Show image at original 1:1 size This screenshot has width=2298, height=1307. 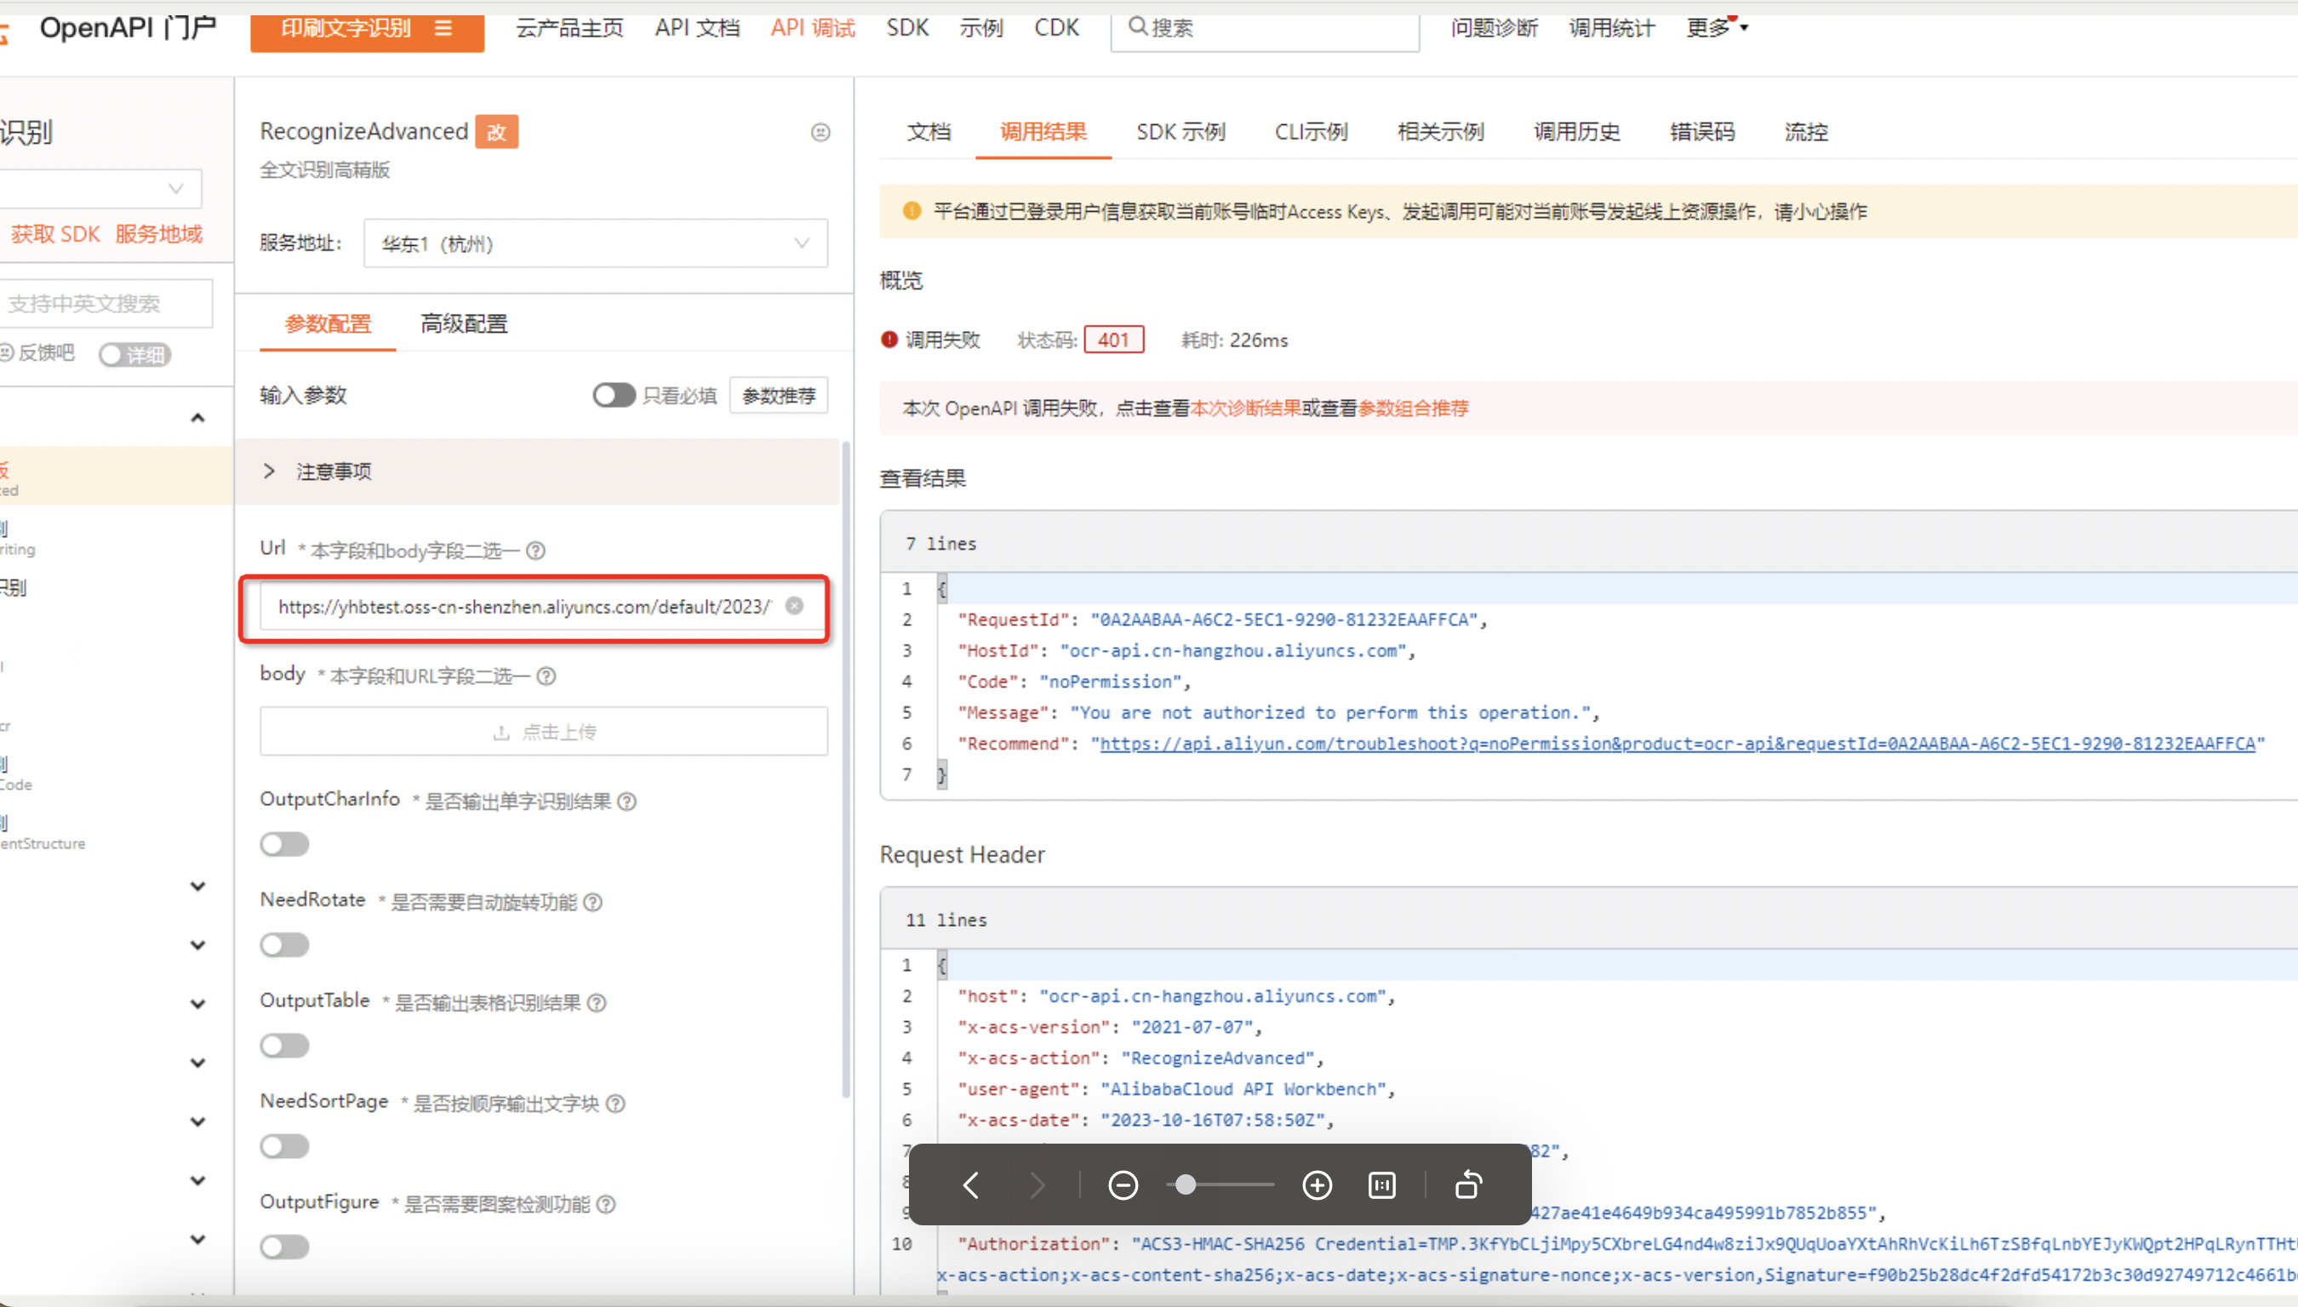tap(1381, 1185)
